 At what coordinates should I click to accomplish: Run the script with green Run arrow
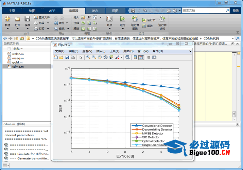pyautogui.click(x=122, y=19)
